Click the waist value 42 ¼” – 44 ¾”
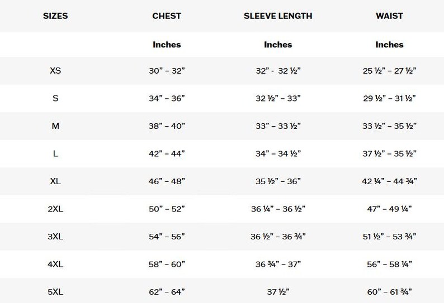This screenshot has width=444, height=303. 389,181
